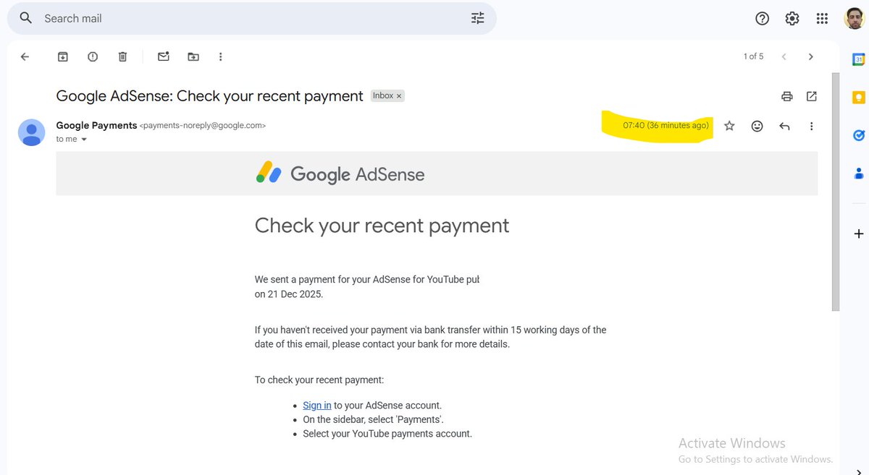This screenshot has height=475, width=869.
Task: Reply to Google Payments email
Action: (784, 126)
